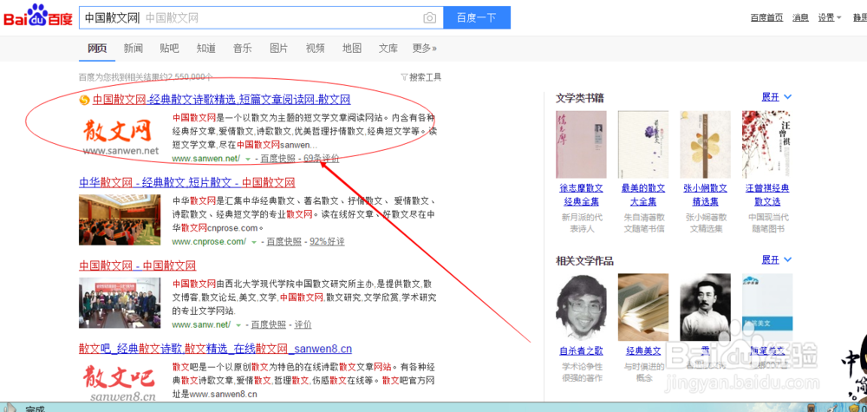The image size is (867, 412).
Task: Click the 散文网 sanwen.net logo thumbnail
Action: point(121,134)
